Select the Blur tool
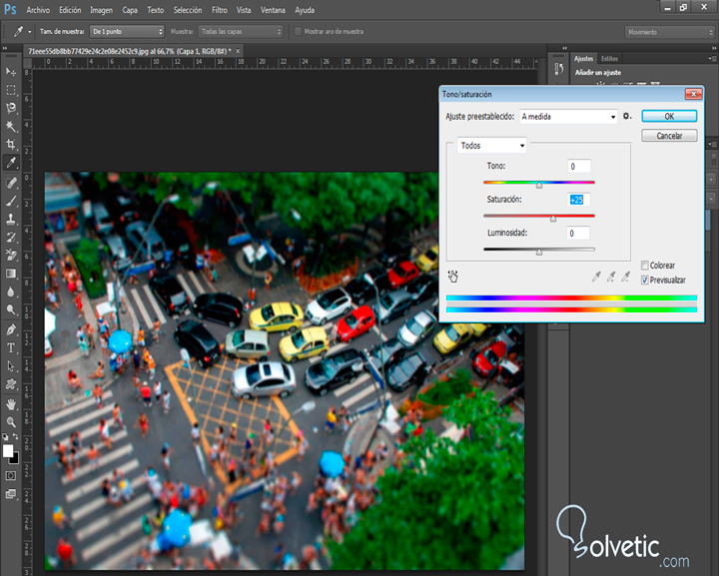This screenshot has height=576, width=719. 11,291
